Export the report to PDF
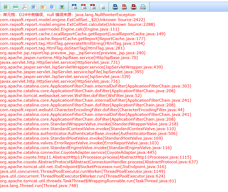Viewport: 228px width, 192px height. [x=25, y=7]
